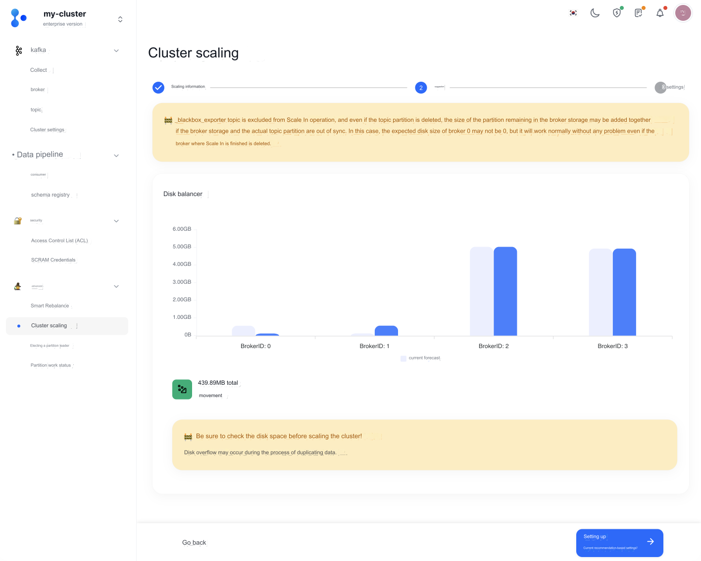Open notifications bell icon

tap(660, 13)
